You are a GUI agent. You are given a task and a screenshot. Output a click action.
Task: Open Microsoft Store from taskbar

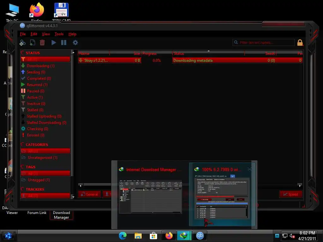tap(154, 236)
